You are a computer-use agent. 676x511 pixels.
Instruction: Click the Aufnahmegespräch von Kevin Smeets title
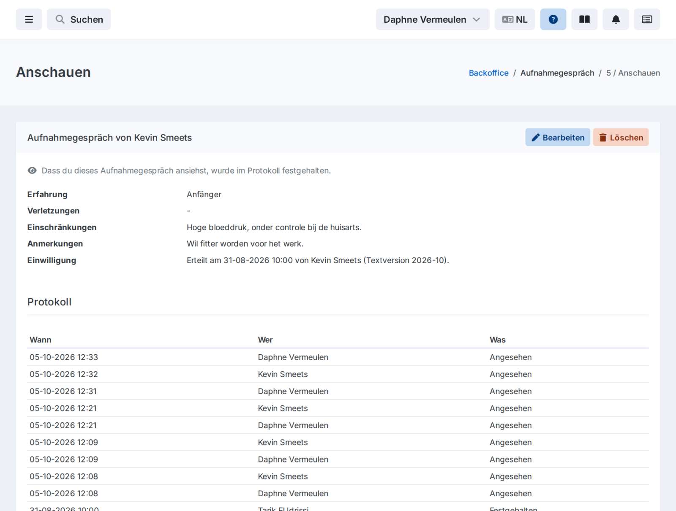coord(109,138)
